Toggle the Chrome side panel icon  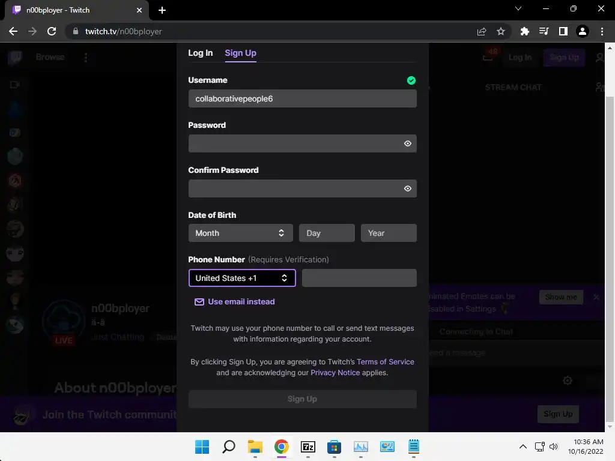[563, 31]
